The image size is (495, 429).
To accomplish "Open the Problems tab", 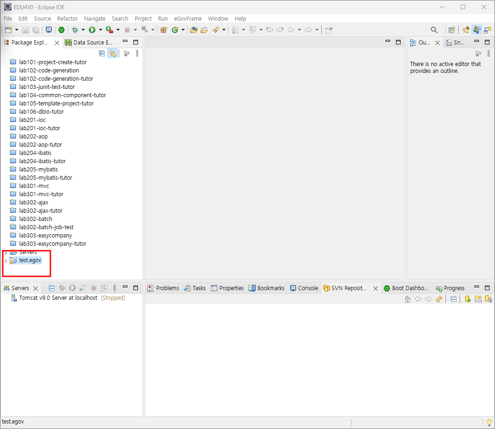I will 163,288.
